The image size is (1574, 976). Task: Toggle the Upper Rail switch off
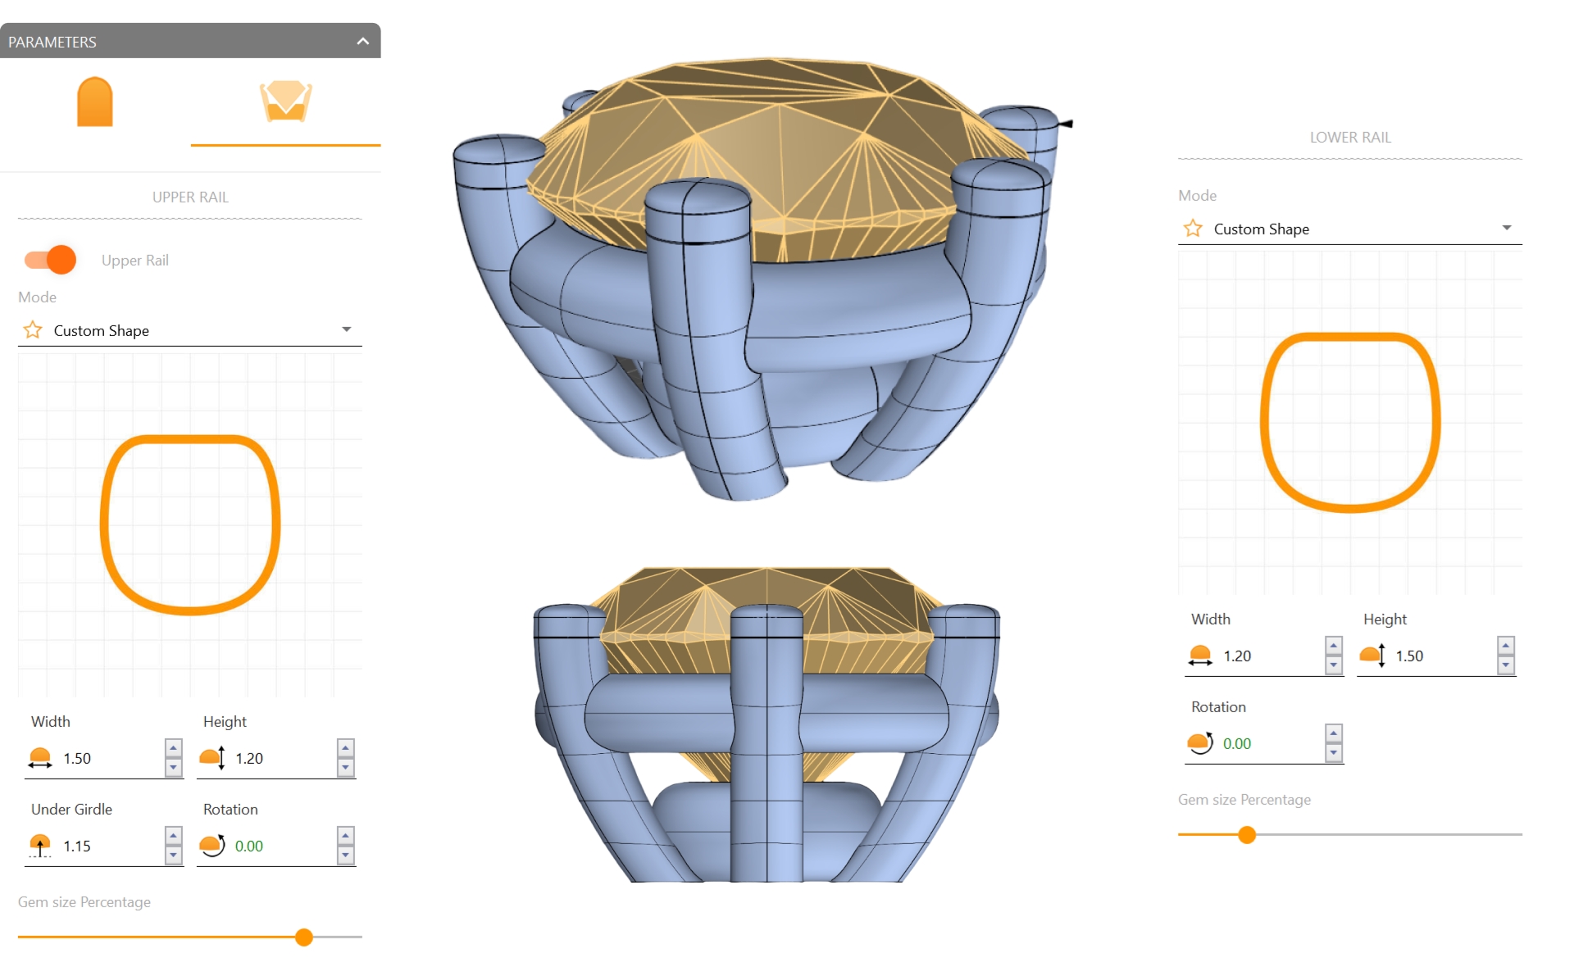click(51, 260)
